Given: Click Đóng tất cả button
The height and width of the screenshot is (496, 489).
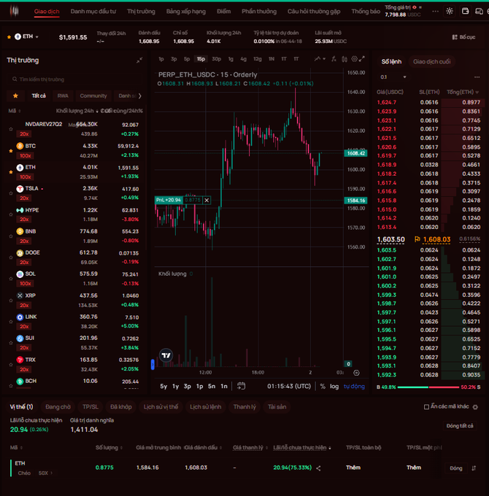Looking at the screenshot, I should tap(460, 426).
